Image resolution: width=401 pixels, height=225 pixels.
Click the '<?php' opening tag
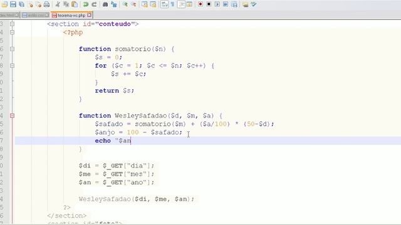(x=73, y=32)
